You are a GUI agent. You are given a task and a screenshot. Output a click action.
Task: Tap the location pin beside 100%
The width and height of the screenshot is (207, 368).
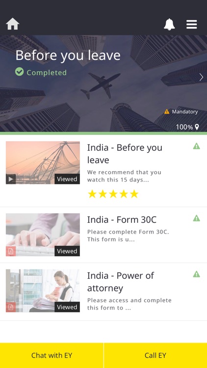[197, 127]
